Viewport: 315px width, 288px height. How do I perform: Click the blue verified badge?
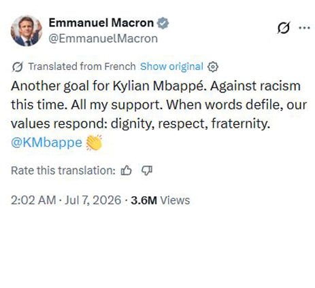click(163, 23)
